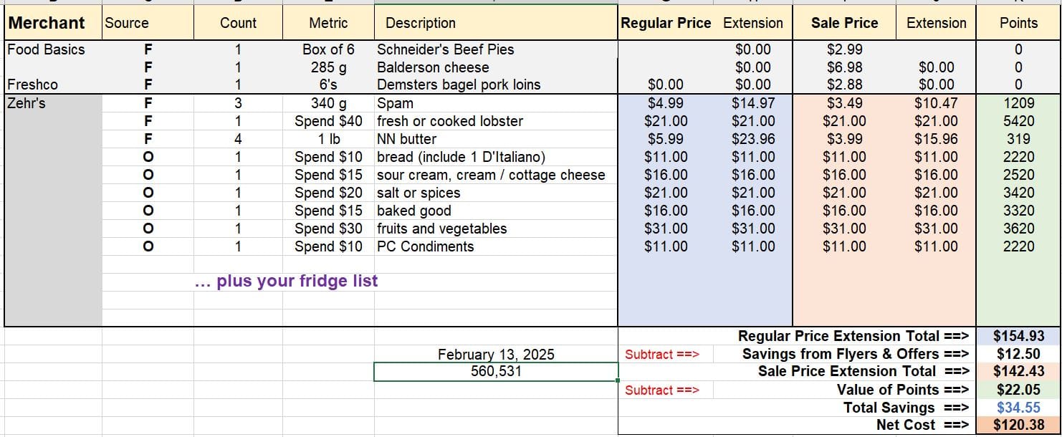
Task: Click the Net Cost value $120.38
Action: coord(1018,425)
